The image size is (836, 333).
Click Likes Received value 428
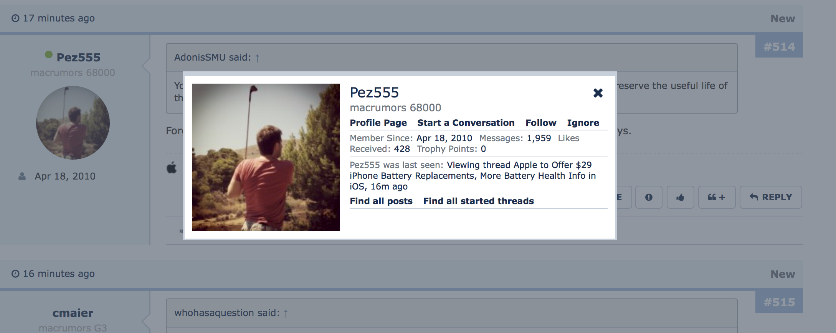(x=402, y=149)
